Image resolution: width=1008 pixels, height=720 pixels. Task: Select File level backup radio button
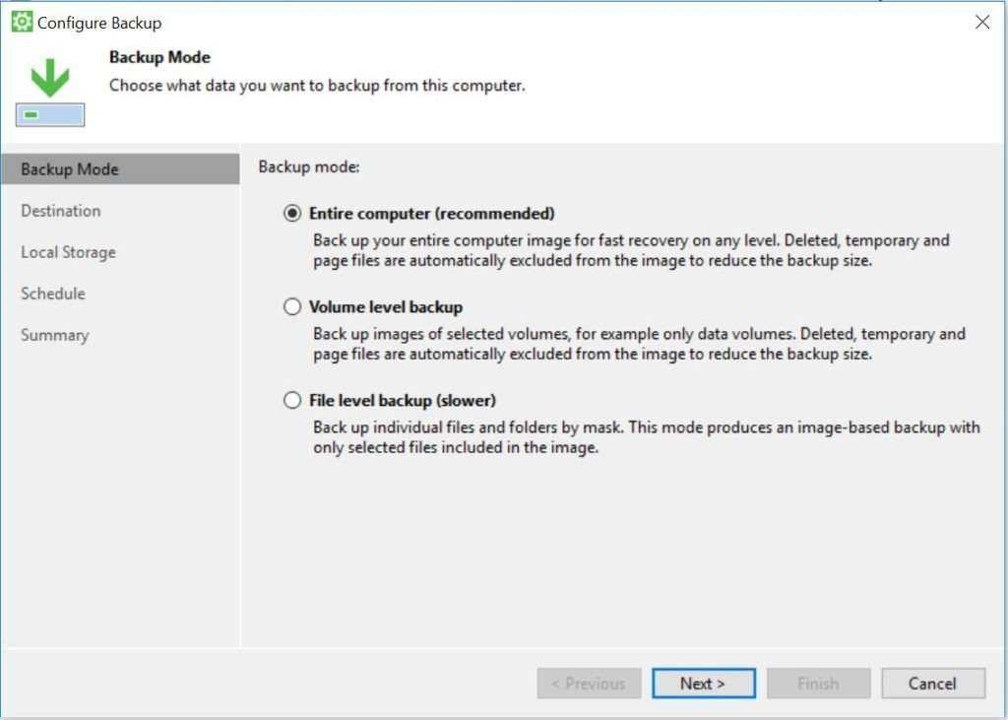point(291,400)
